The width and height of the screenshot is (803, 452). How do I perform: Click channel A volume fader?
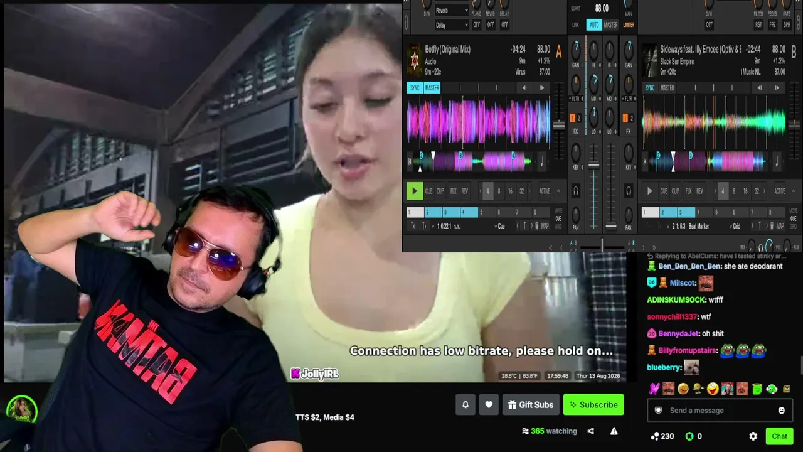(593, 166)
